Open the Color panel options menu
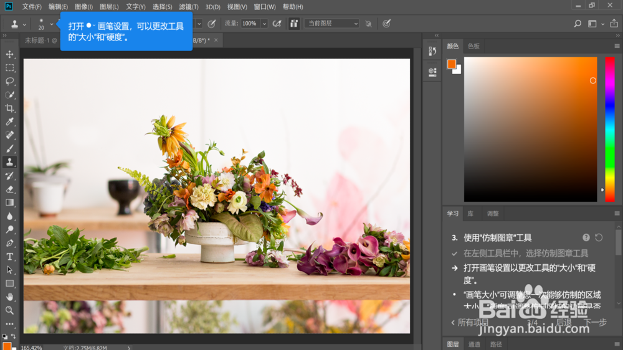Screen dimensions: 623x350 pyautogui.click(x=617, y=46)
